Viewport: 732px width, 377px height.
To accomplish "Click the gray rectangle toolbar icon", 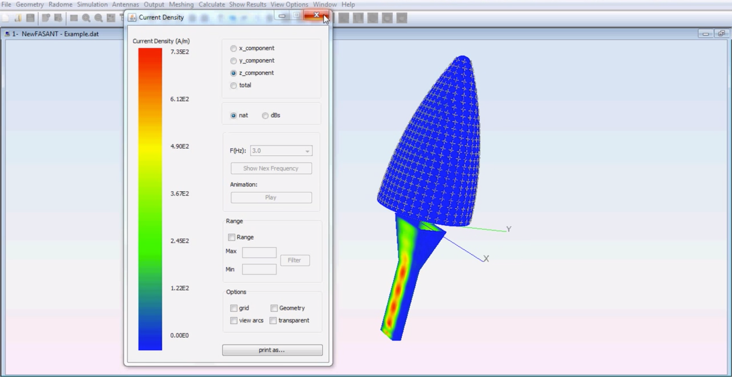I will pos(74,18).
